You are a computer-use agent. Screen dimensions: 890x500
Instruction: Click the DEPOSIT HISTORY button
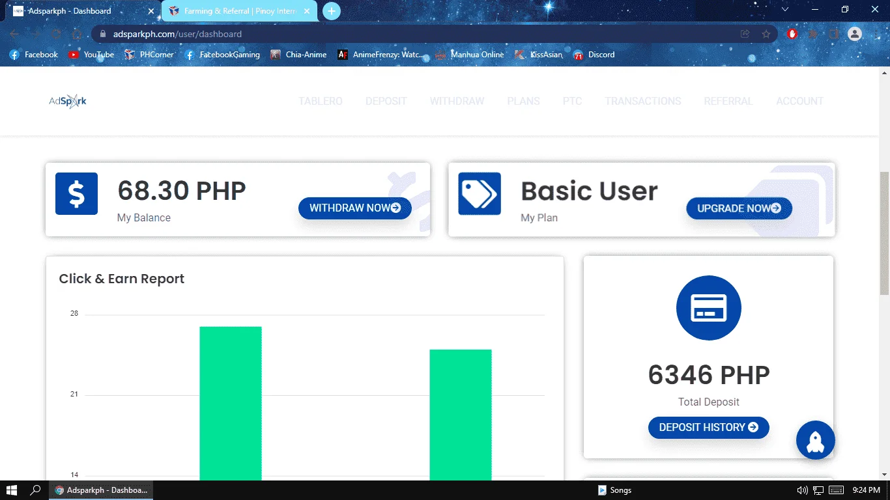pos(709,428)
